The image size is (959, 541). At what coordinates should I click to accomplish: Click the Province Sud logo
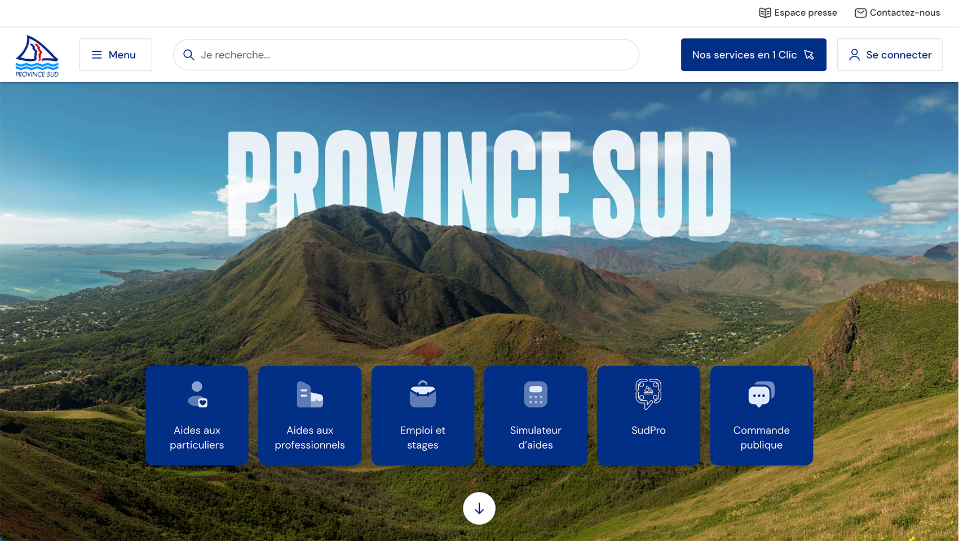pyautogui.click(x=37, y=56)
